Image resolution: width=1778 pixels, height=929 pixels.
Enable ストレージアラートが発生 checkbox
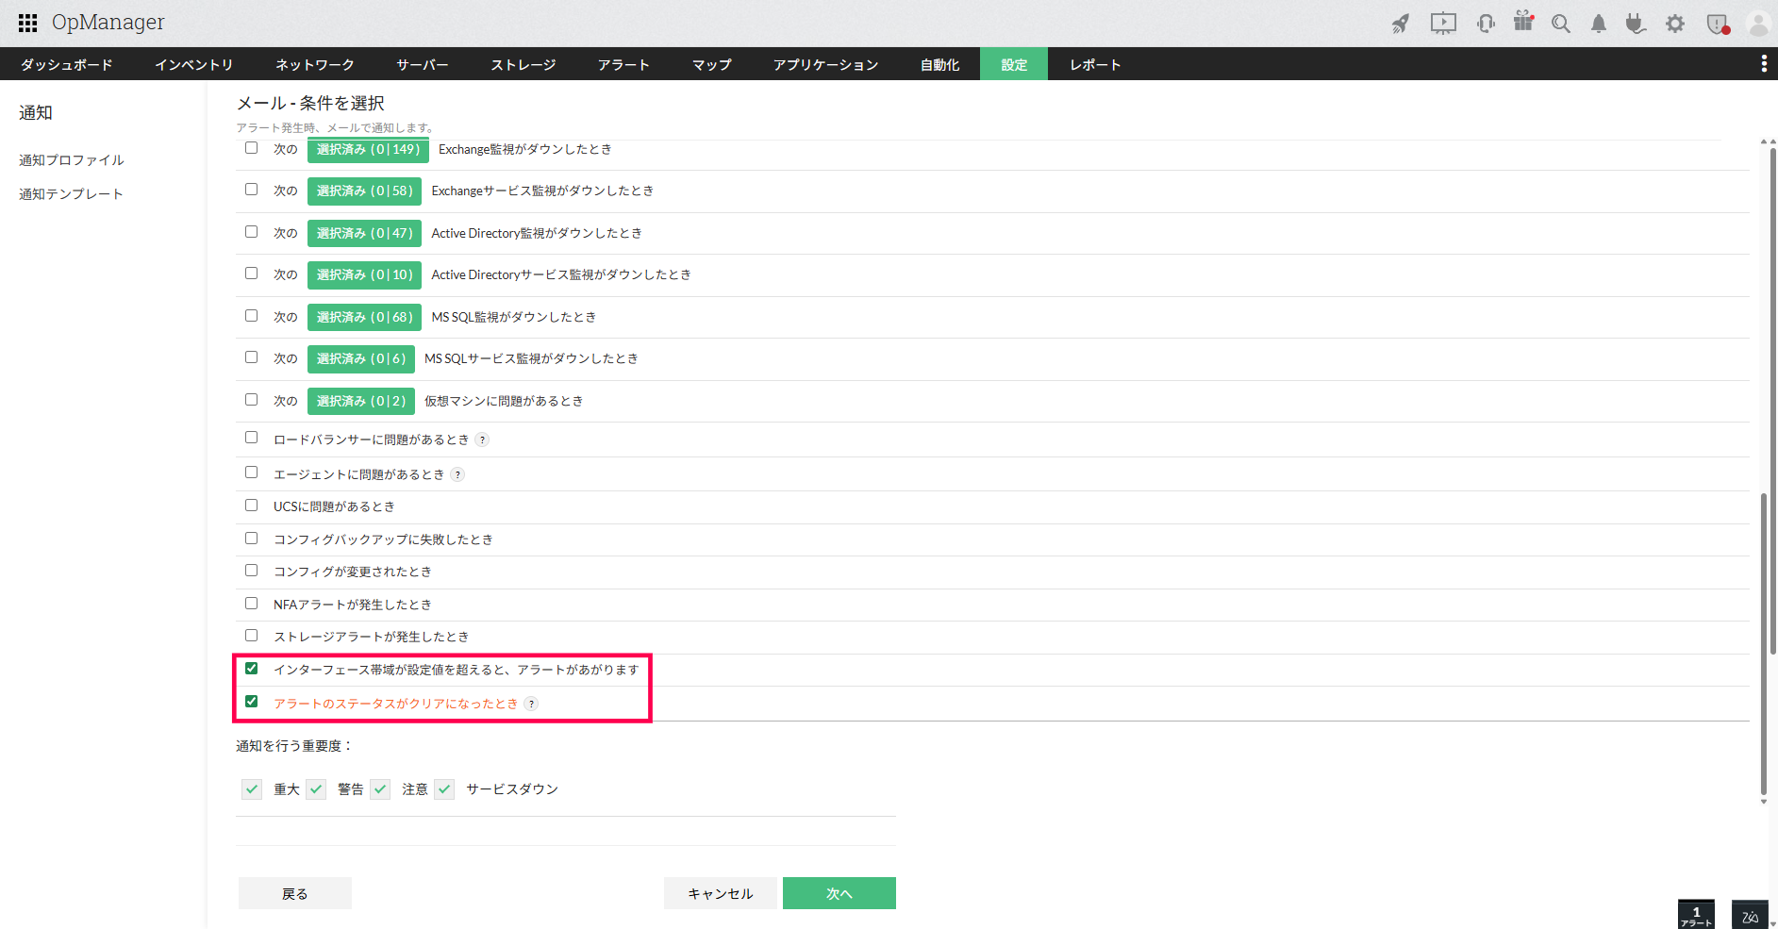point(251,636)
